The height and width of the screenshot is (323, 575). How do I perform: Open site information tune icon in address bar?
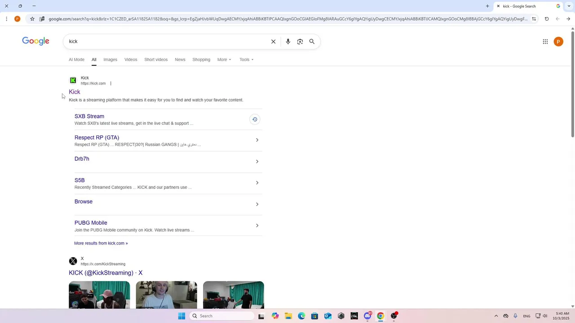pyautogui.click(x=534, y=19)
